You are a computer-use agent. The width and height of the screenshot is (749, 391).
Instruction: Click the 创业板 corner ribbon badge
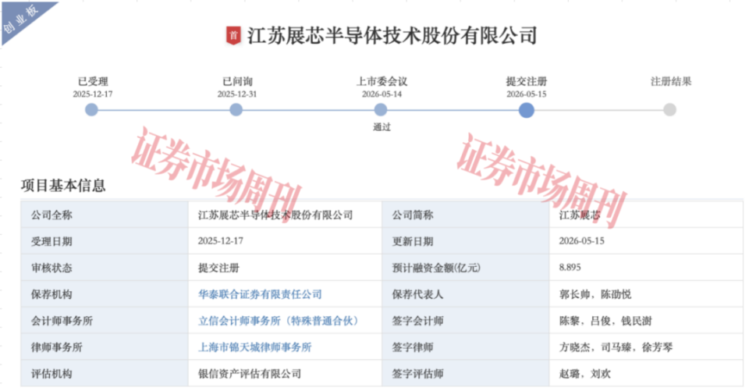tap(22, 19)
